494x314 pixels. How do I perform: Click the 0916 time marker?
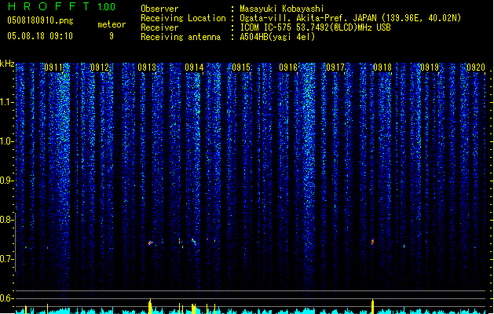coord(288,68)
